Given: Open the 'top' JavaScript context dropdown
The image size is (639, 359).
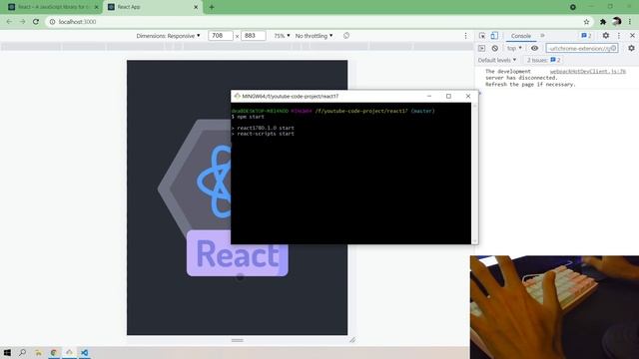Looking at the screenshot, I should [514, 48].
